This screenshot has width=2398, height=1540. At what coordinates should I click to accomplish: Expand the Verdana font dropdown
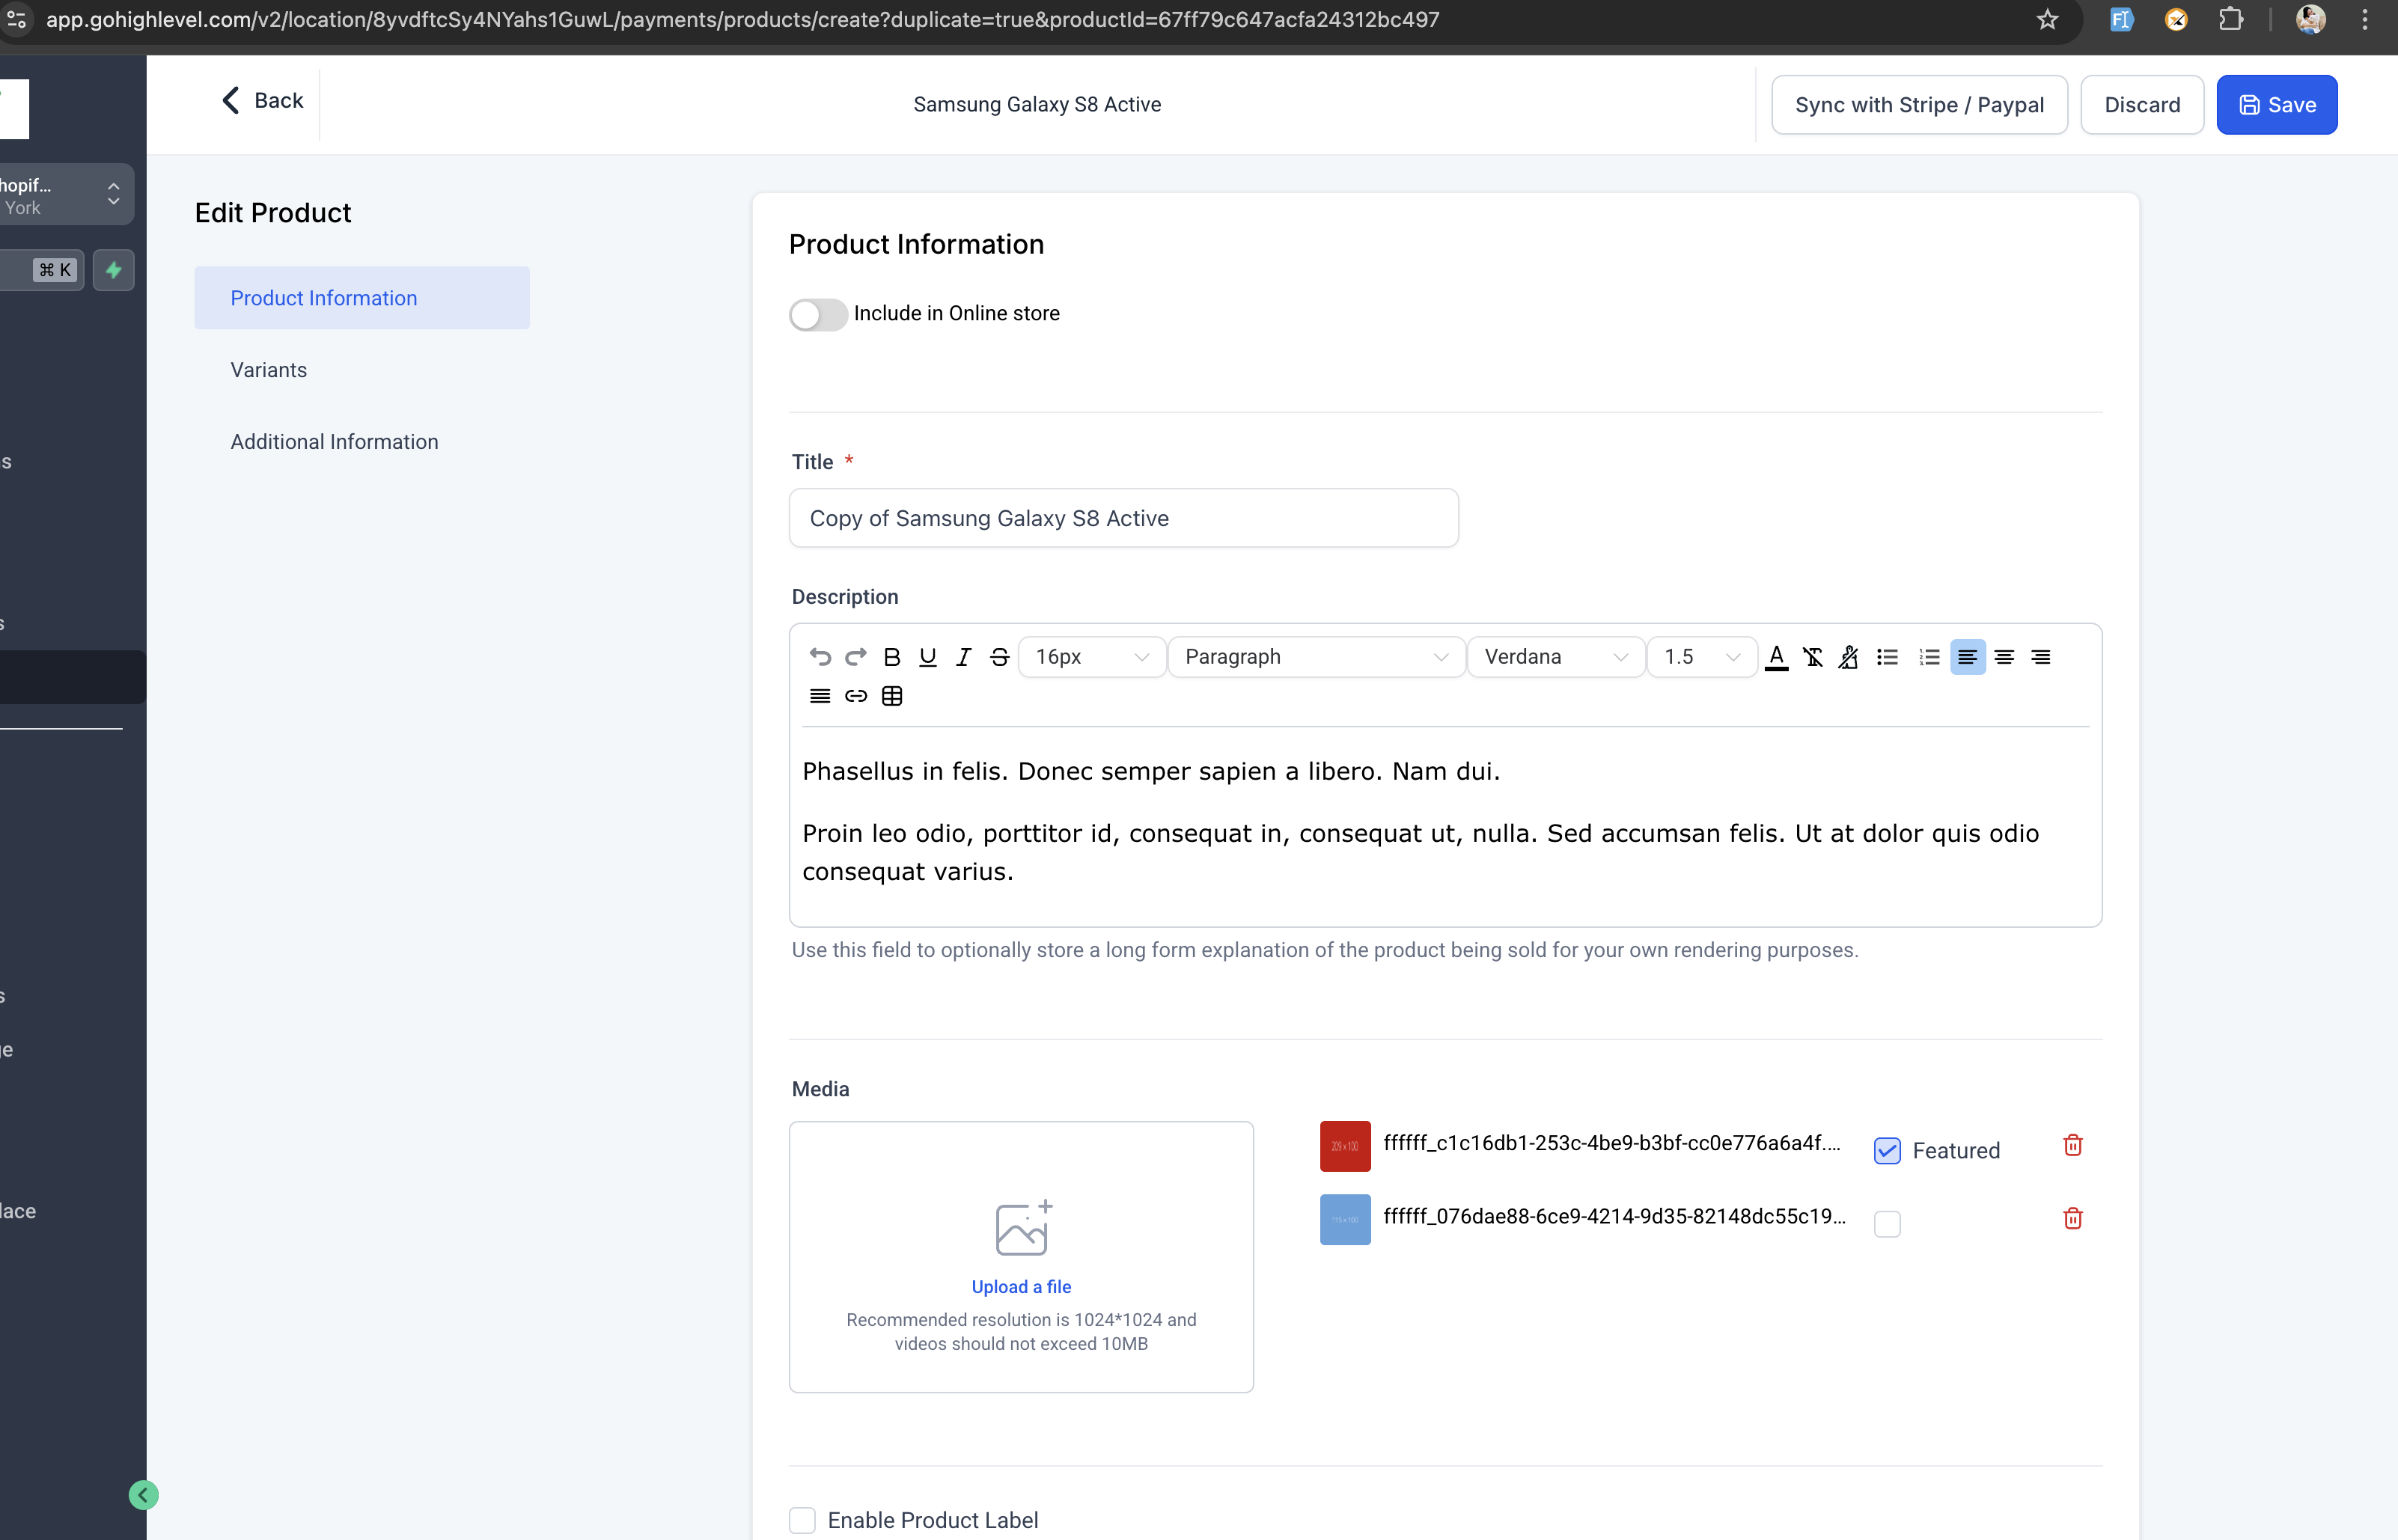coord(1555,657)
